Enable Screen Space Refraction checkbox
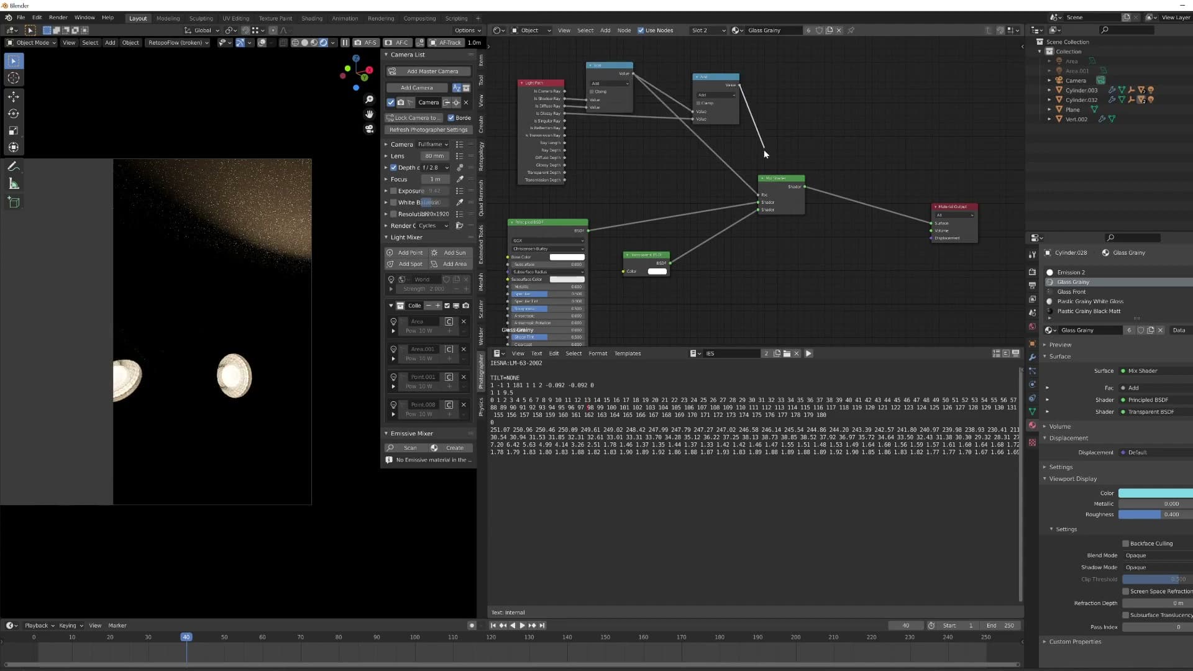 click(1125, 591)
